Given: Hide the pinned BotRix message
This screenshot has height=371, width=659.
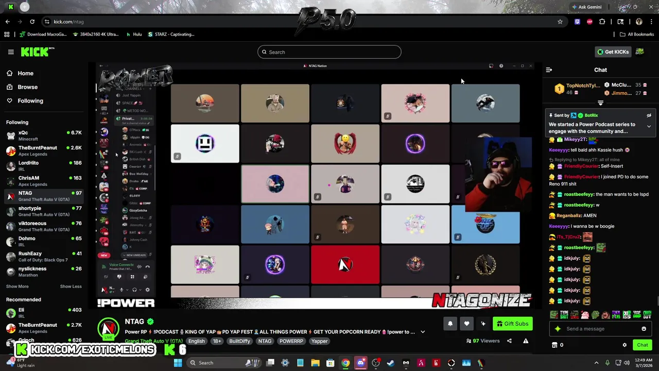Looking at the screenshot, I should tap(649, 115).
